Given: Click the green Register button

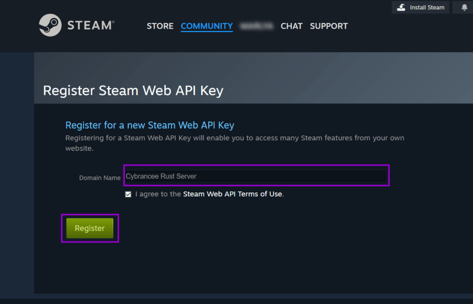Looking at the screenshot, I should (90, 228).
